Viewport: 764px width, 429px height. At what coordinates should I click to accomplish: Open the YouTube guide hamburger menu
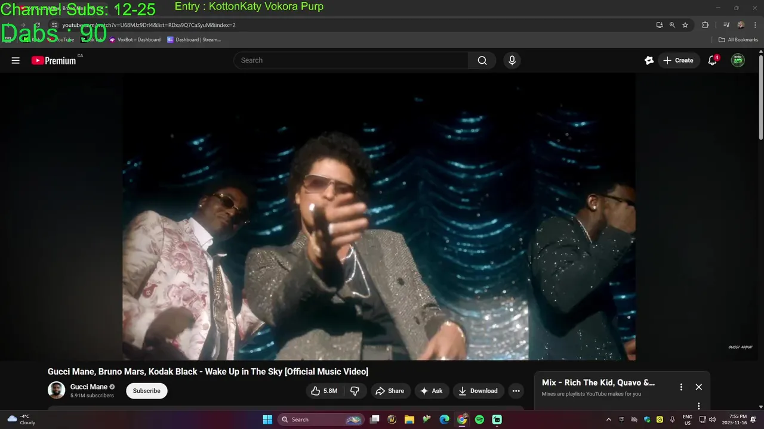tap(16, 60)
